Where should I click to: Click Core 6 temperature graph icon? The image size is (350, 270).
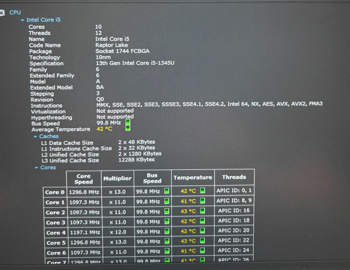(203, 250)
